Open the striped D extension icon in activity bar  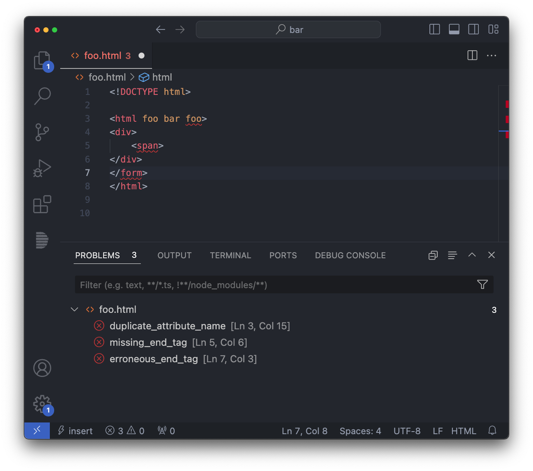tap(42, 240)
